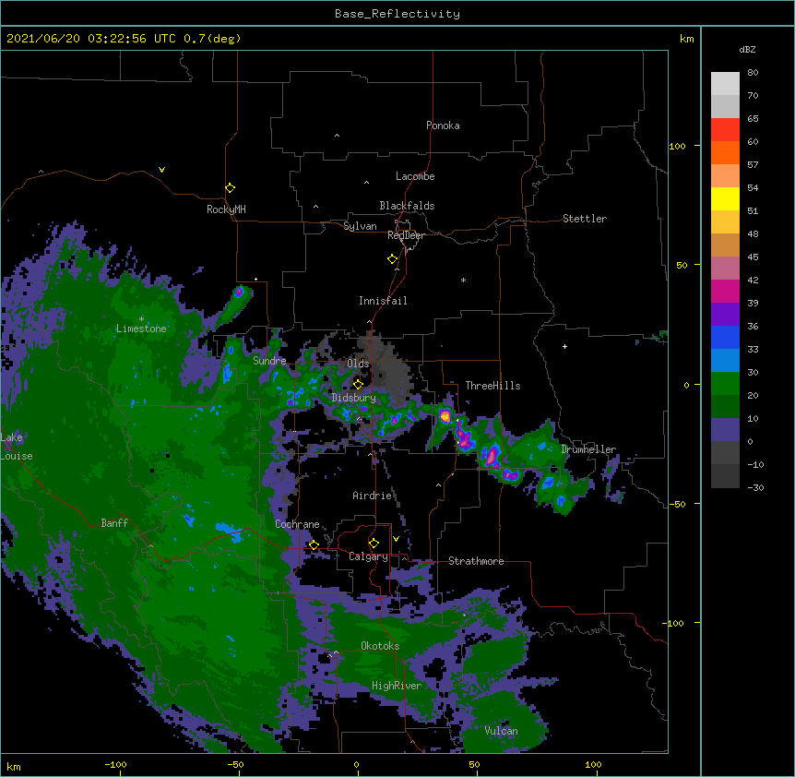Click the Lacombe city label
The width and height of the screenshot is (795, 777).
(x=415, y=176)
